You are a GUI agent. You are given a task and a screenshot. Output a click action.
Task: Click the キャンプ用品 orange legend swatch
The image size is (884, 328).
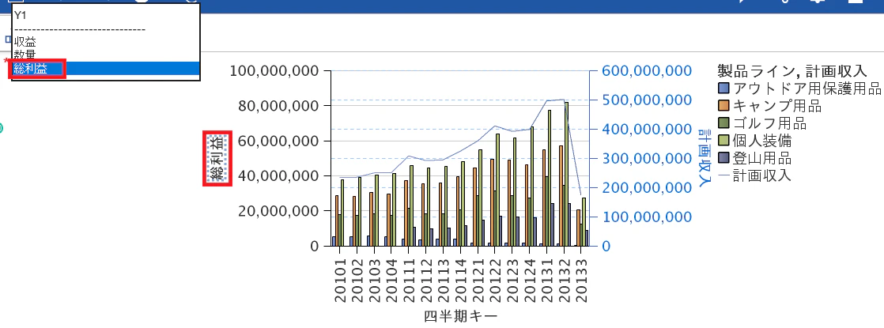point(724,105)
